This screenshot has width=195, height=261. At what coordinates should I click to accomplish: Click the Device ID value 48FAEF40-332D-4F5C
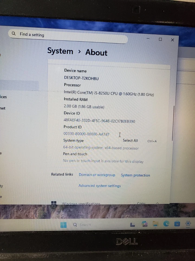(99, 121)
